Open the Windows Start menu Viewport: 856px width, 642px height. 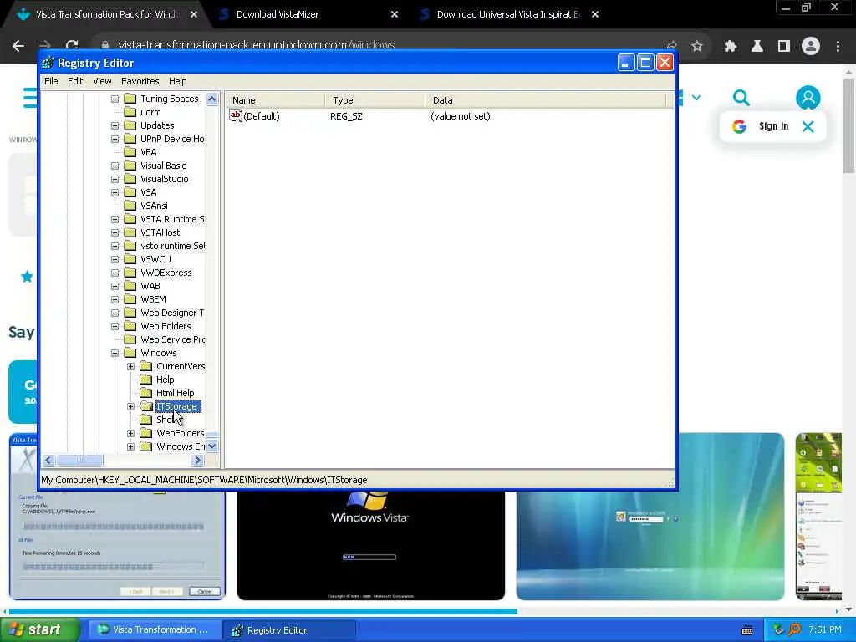40,630
